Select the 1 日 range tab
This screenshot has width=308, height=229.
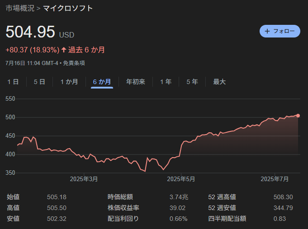[13, 82]
